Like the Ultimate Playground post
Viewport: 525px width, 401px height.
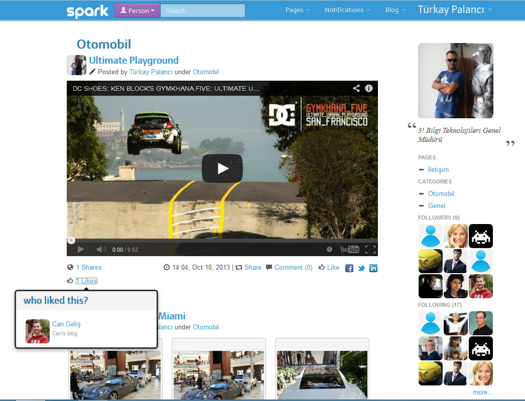(333, 268)
